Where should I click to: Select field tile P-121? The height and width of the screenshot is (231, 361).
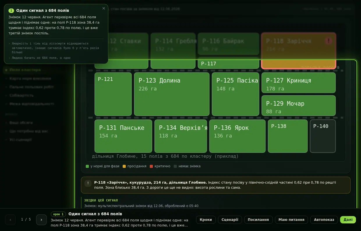click(x=113, y=94)
